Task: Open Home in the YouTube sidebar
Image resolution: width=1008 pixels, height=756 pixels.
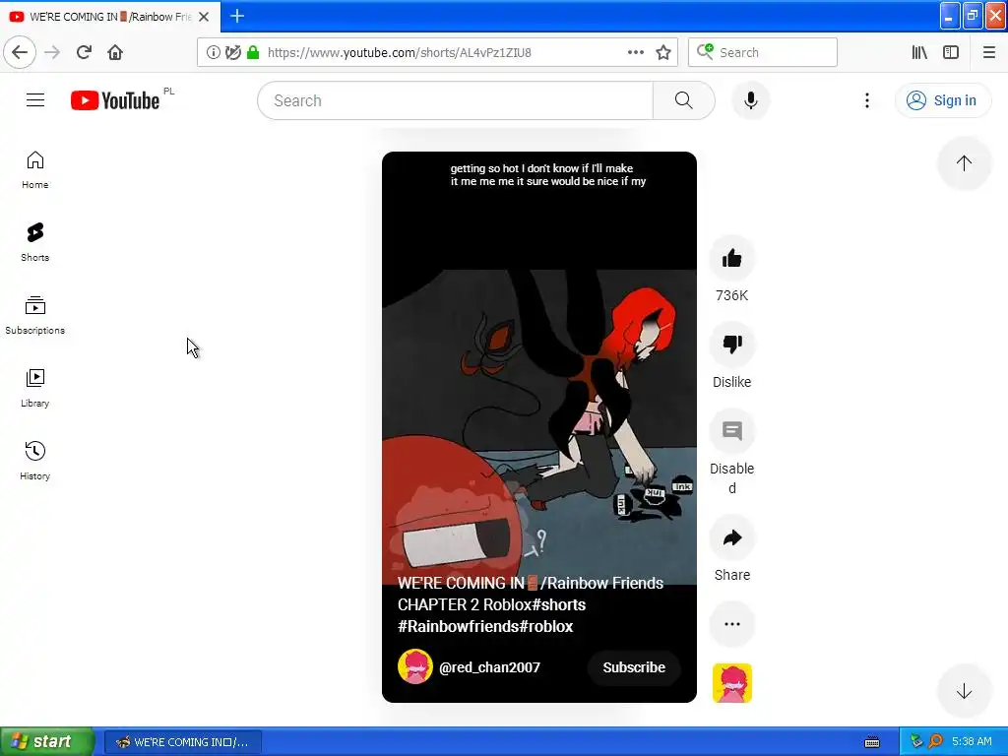Action: click(x=34, y=170)
